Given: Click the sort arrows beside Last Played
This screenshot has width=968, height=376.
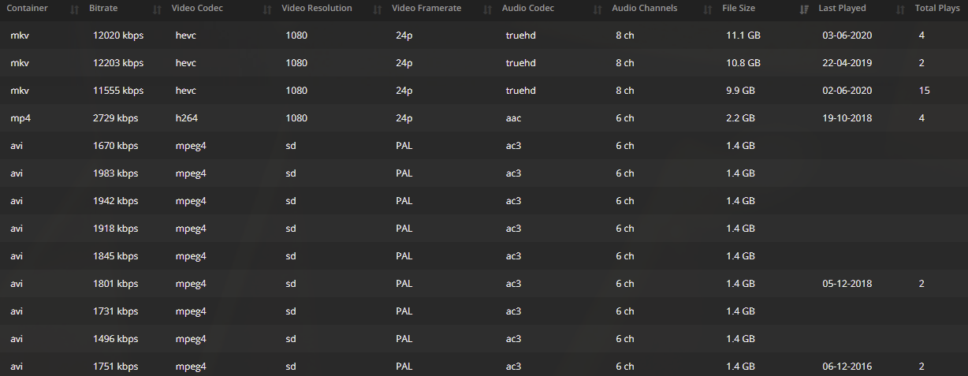Looking at the screenshot, I should coord(900,9).
